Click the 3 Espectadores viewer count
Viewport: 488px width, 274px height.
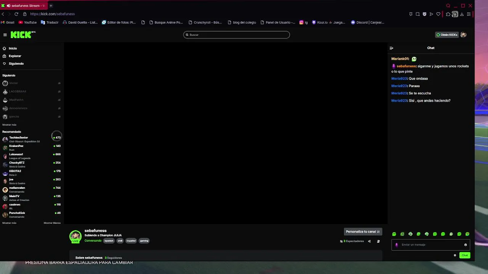pos(352,241)
